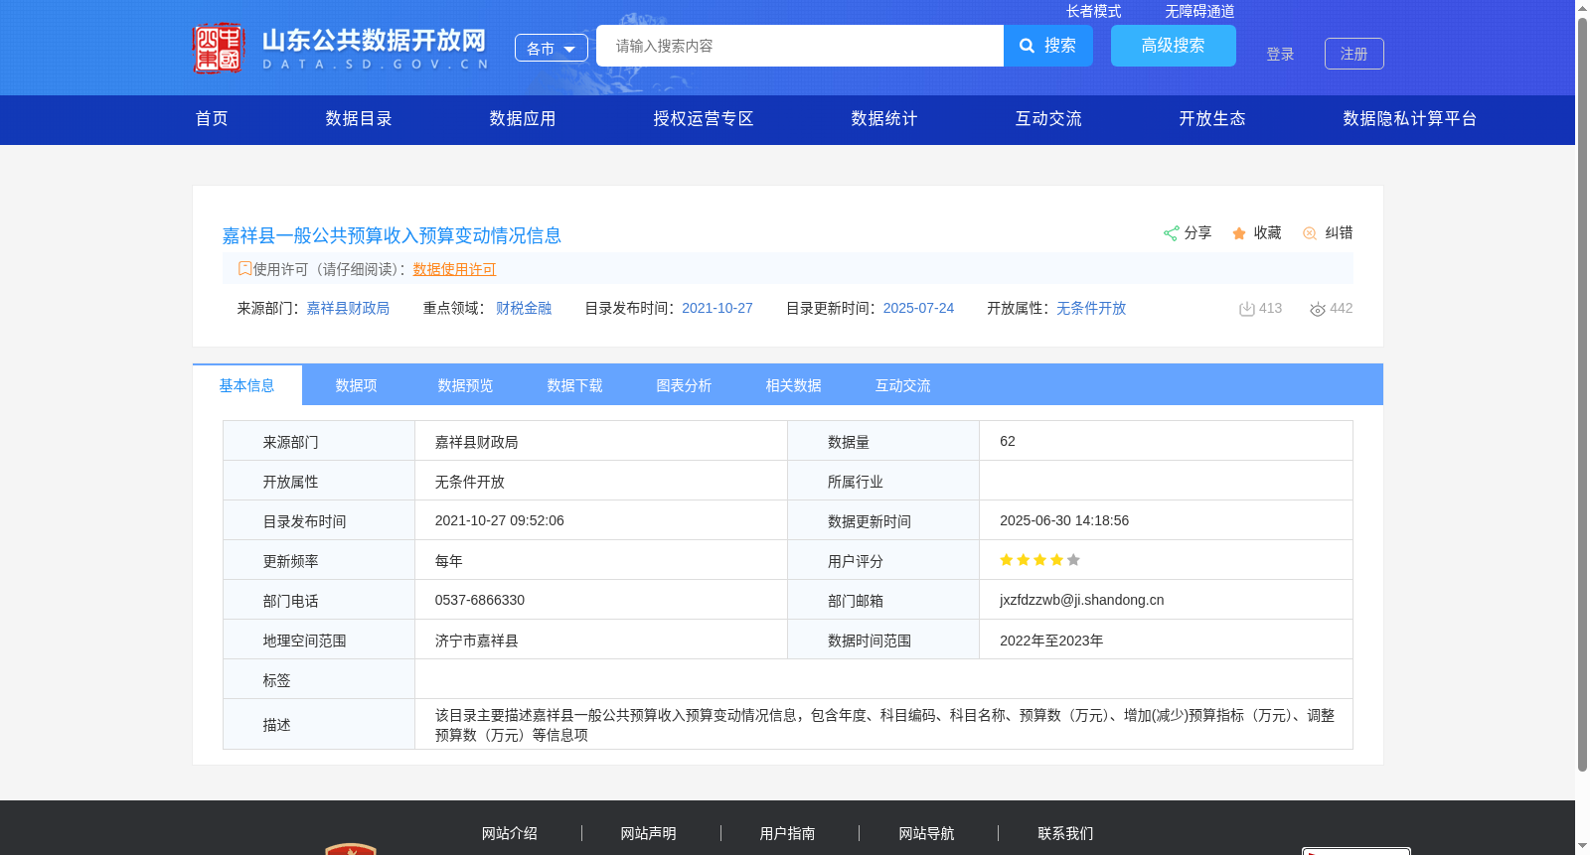1590x855 pixels.
Task: Click the 2025-06-30 14:18:56 update time
Action: 1064,520
